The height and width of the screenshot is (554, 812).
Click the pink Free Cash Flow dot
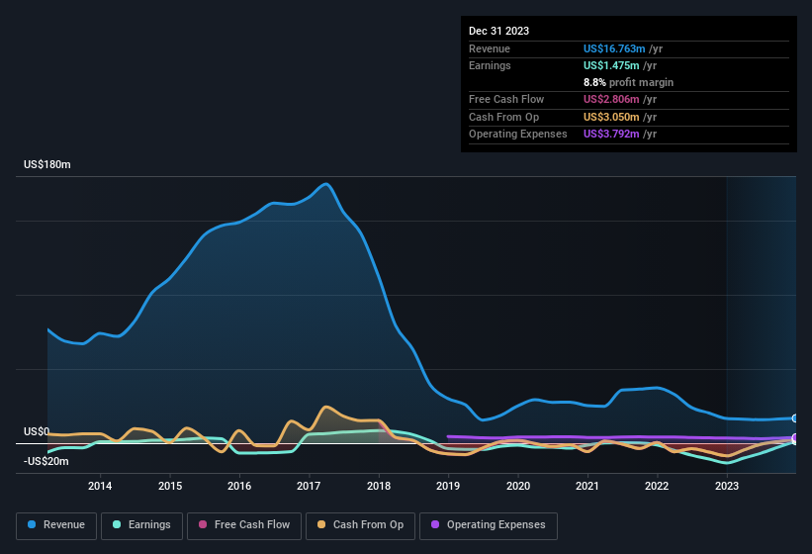[x=203, y=524]
